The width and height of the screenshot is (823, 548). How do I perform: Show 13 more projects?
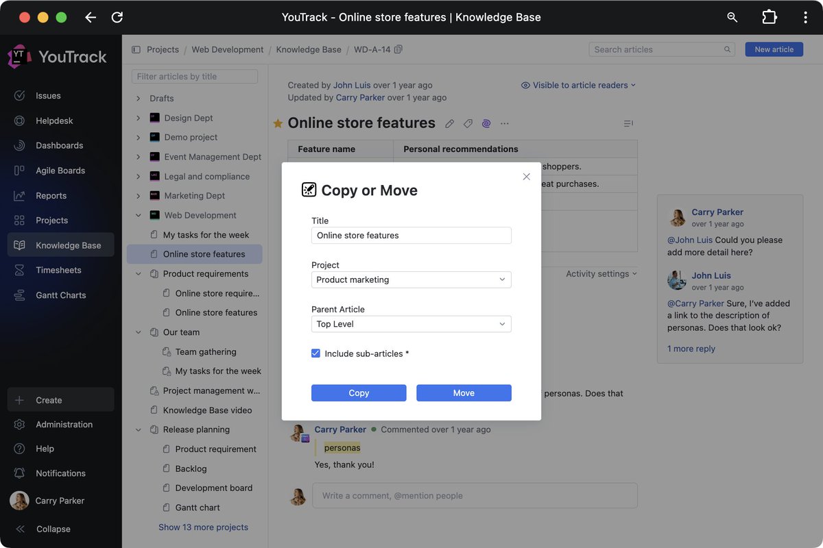(x=202, y=527)
